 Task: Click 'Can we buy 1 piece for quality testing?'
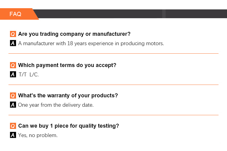coord(68,126)
